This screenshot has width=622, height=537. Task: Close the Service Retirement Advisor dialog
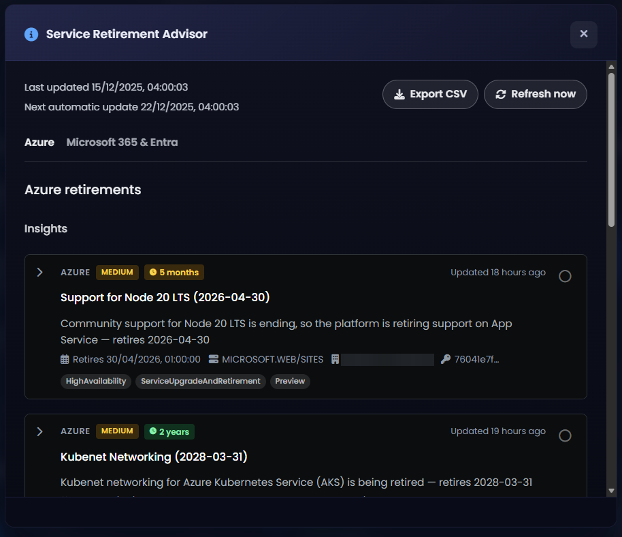pos(583,34)
